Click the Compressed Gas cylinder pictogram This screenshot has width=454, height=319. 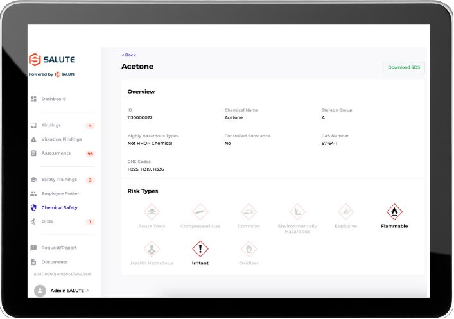coord(200,212)
